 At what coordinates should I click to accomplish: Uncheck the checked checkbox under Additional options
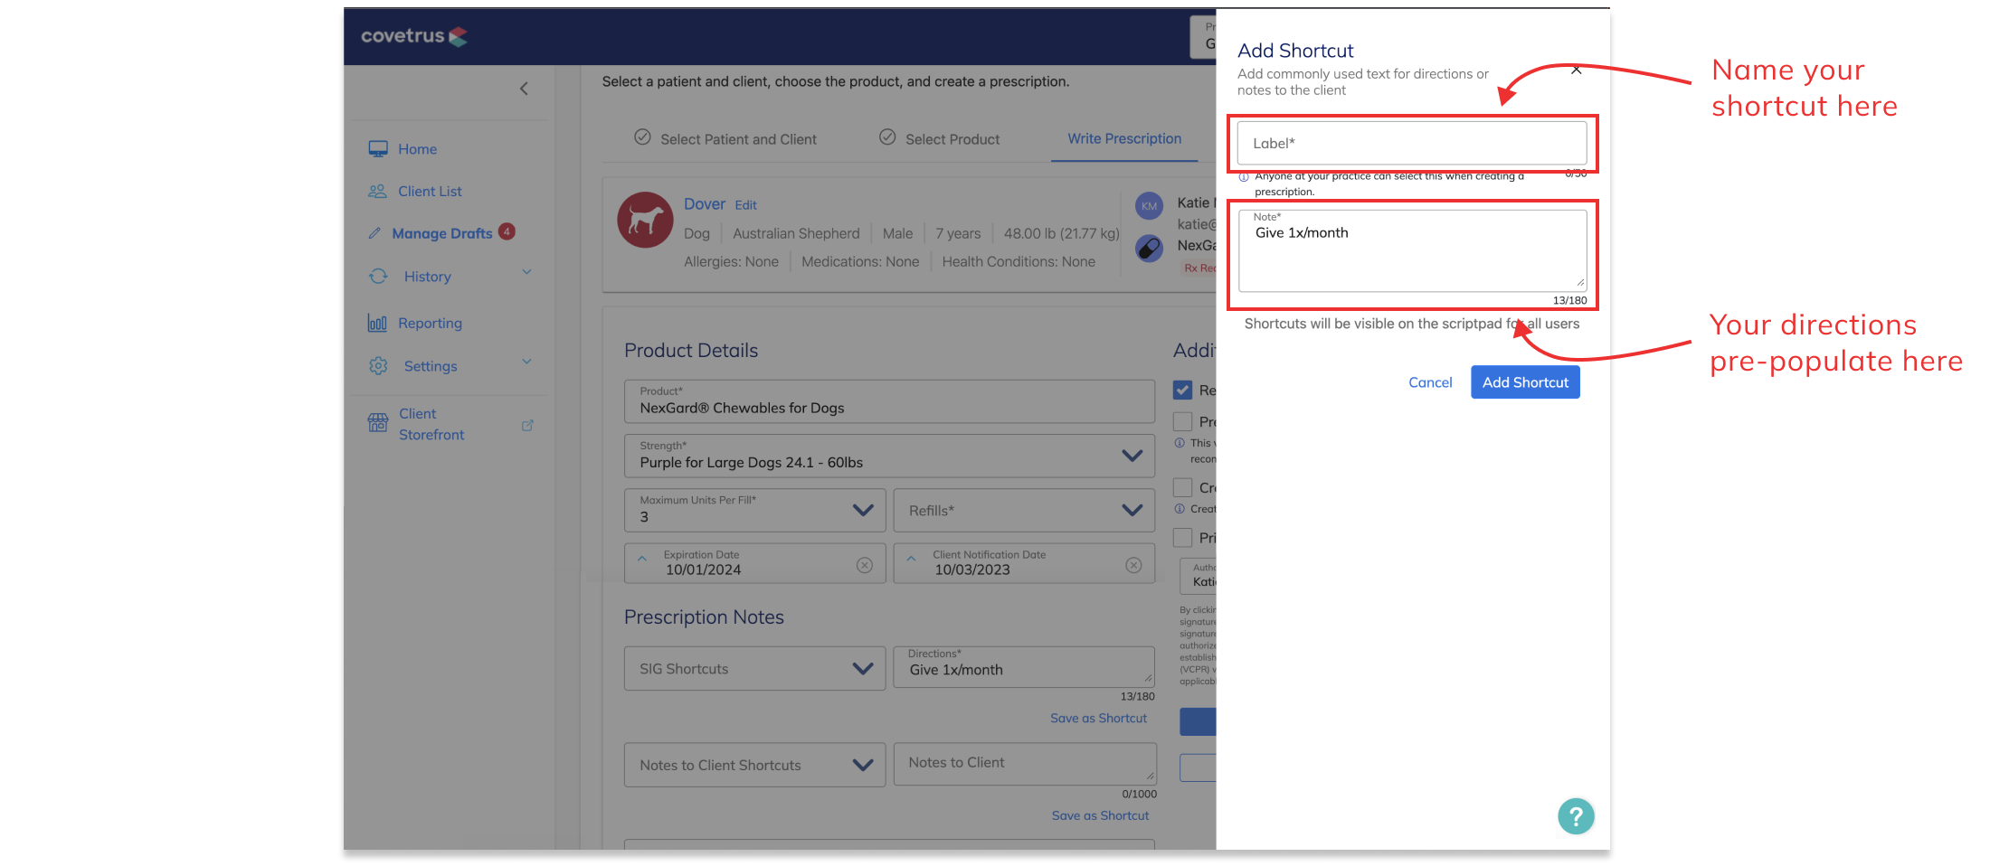1183,390
